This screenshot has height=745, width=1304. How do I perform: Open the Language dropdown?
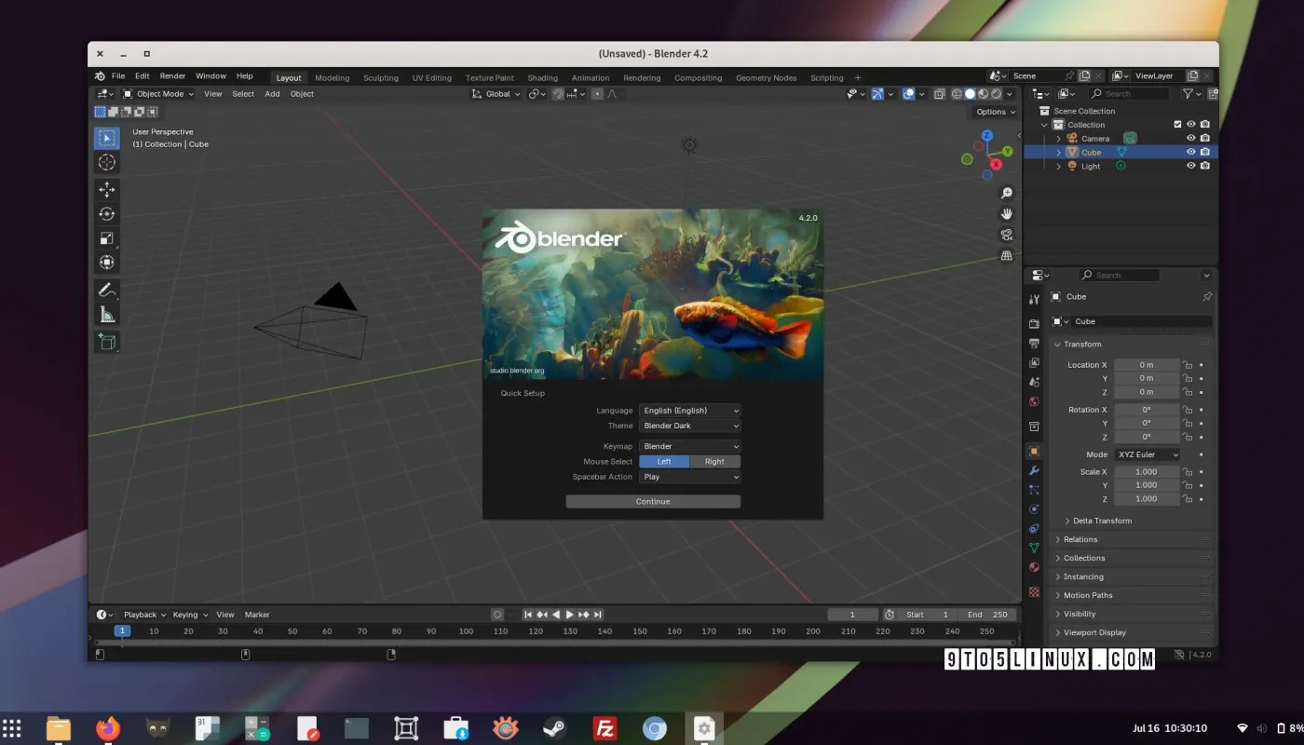coord(690,411)
